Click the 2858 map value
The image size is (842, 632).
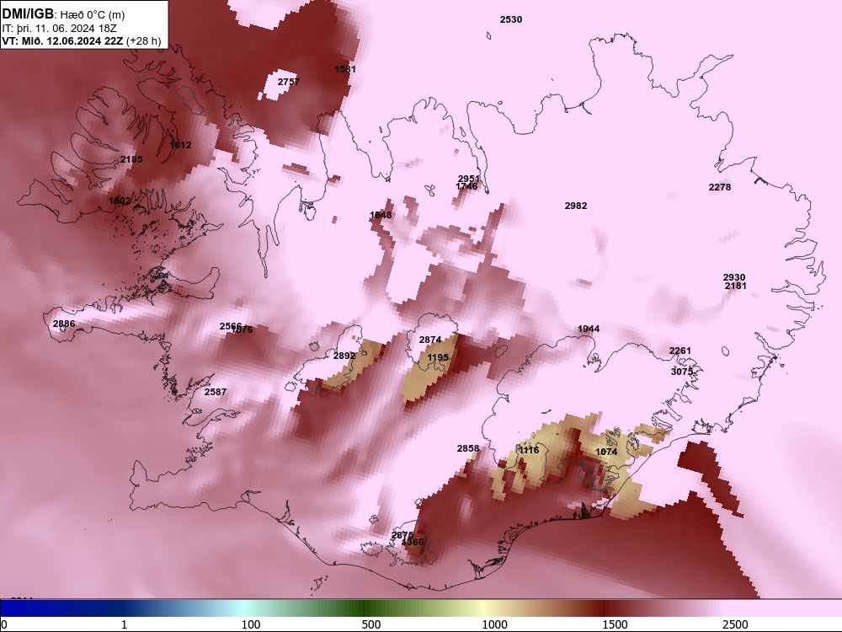point(467,448)
